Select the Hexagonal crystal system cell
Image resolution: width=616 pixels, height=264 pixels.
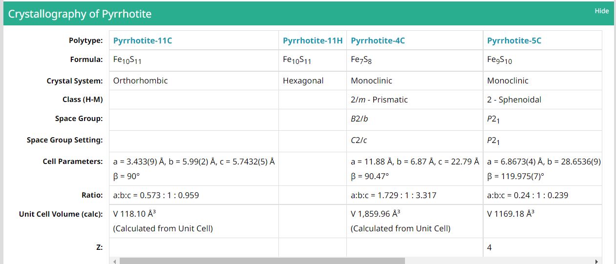tap(313, 81)
